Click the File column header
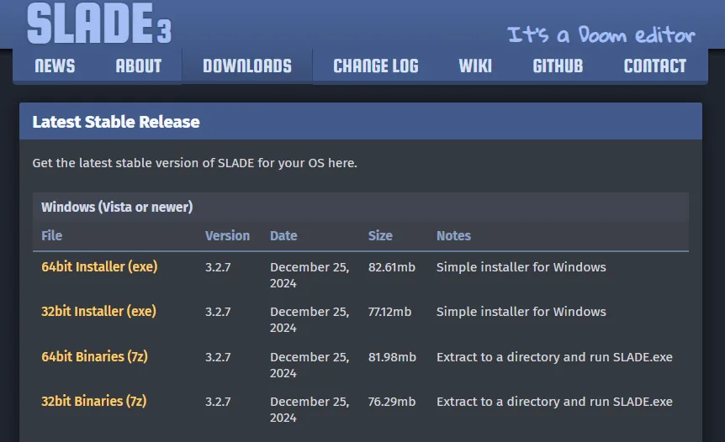725x442 pixels. click(52, 235)
